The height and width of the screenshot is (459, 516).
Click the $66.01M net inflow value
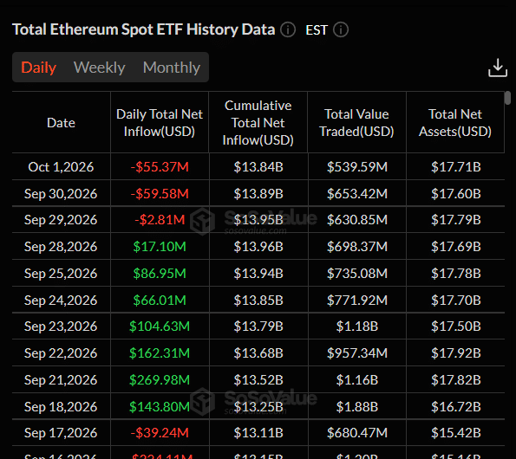[x=160, y=300]
